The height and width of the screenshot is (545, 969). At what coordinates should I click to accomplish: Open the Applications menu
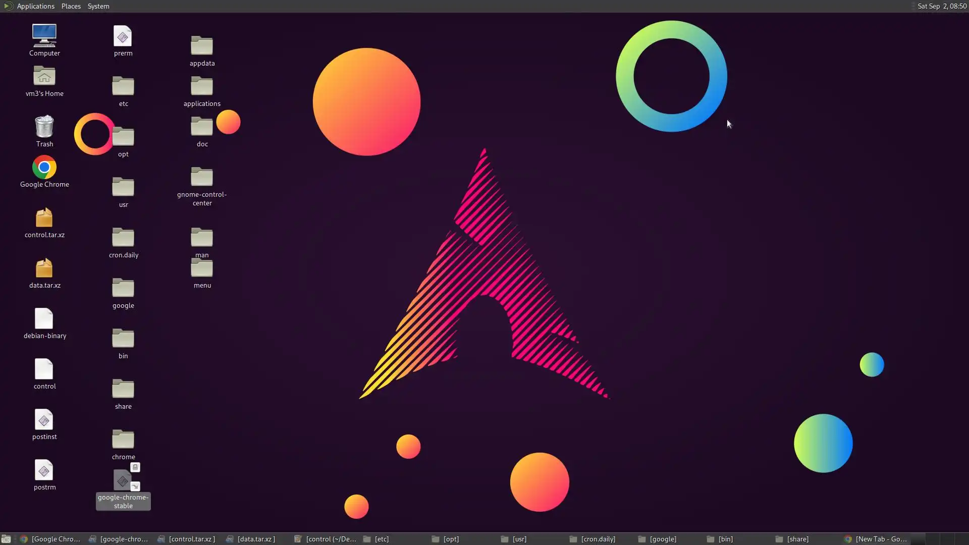click(35, 6)
